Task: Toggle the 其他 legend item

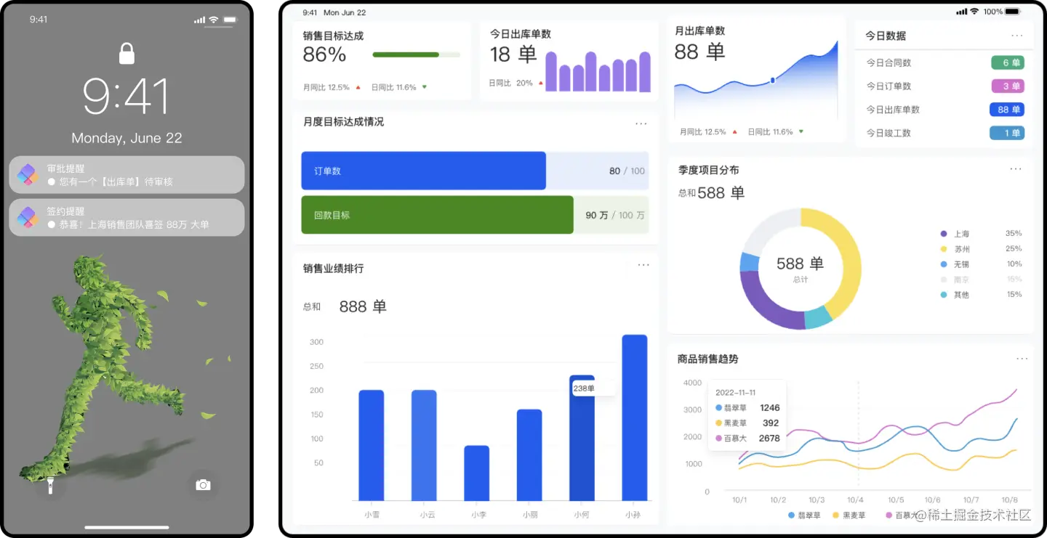Action: 955,295
